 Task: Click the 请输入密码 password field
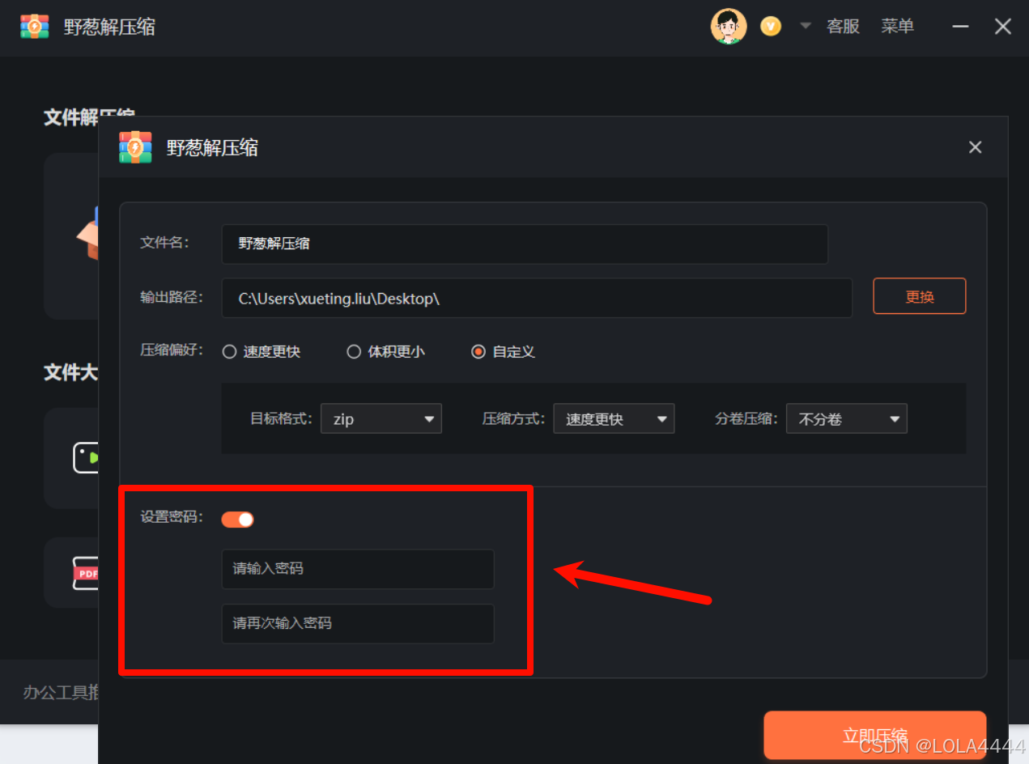358,569
